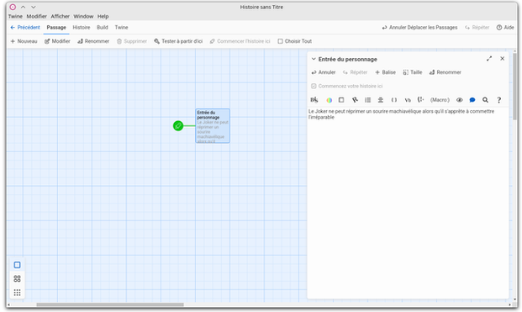Open the rainbow text color tool

329,100
